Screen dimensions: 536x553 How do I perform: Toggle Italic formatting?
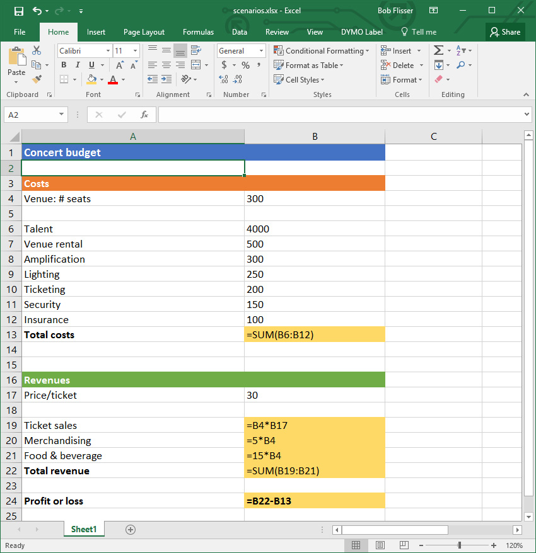[x=78, y=65]
